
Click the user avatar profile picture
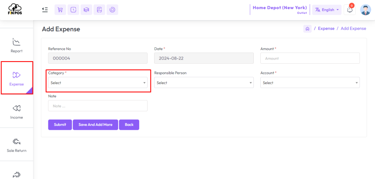[x=365, y=10]
